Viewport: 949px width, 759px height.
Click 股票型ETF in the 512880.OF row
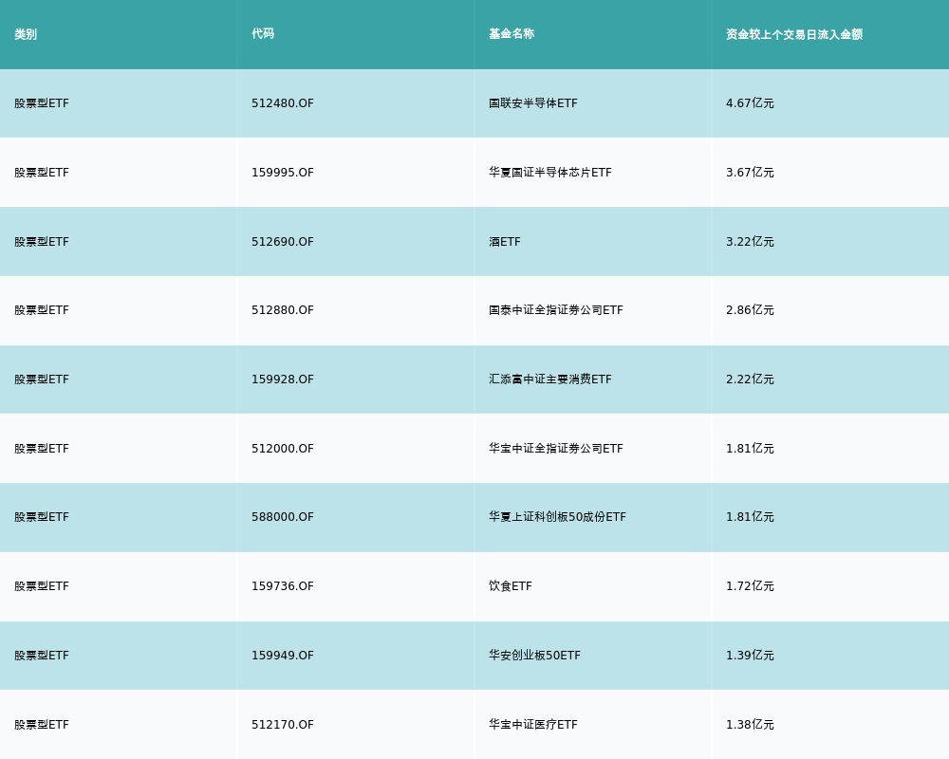pos(42,310)
